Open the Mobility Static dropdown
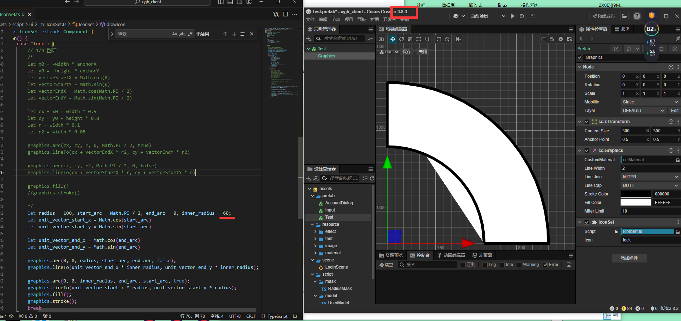Viewport: 681px width, 321px height. pos(650,102)
